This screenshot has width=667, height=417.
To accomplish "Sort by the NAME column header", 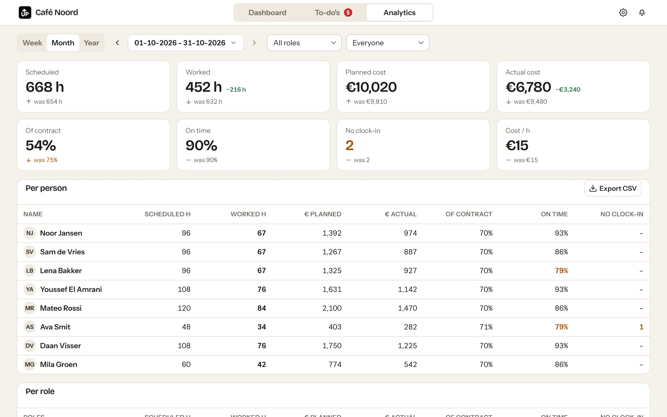I will (x=33, y=214).
